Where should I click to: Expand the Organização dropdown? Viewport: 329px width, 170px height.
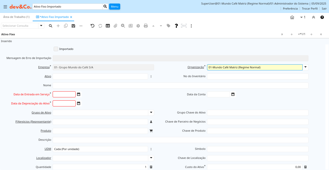pos(305,67)
